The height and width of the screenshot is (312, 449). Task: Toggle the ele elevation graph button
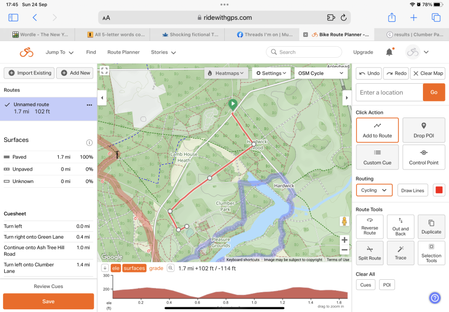(116, 268)
